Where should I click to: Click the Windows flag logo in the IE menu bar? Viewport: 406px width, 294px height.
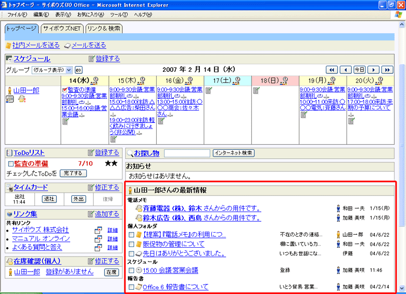[399, 15]
